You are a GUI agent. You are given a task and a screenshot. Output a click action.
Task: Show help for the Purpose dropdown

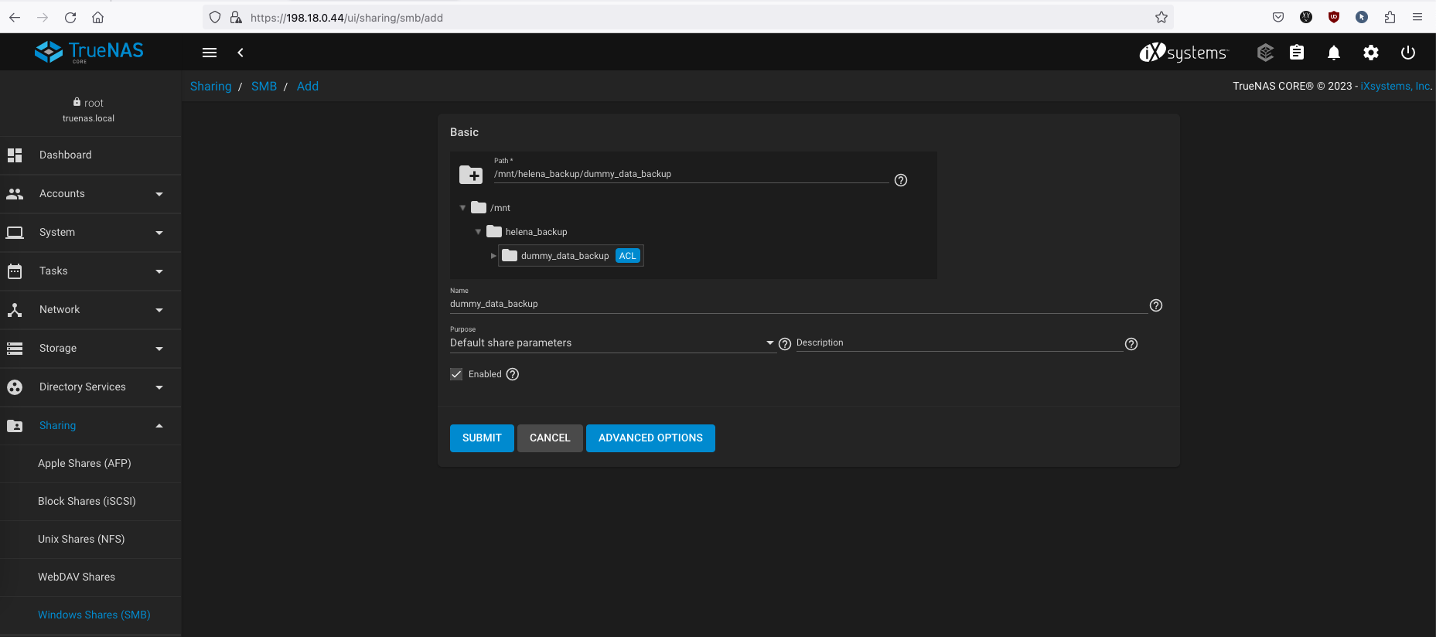tap(785, 344)
